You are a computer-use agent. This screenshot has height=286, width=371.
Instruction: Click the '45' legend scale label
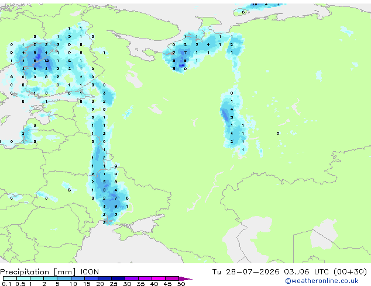click(x=167, y=284)
